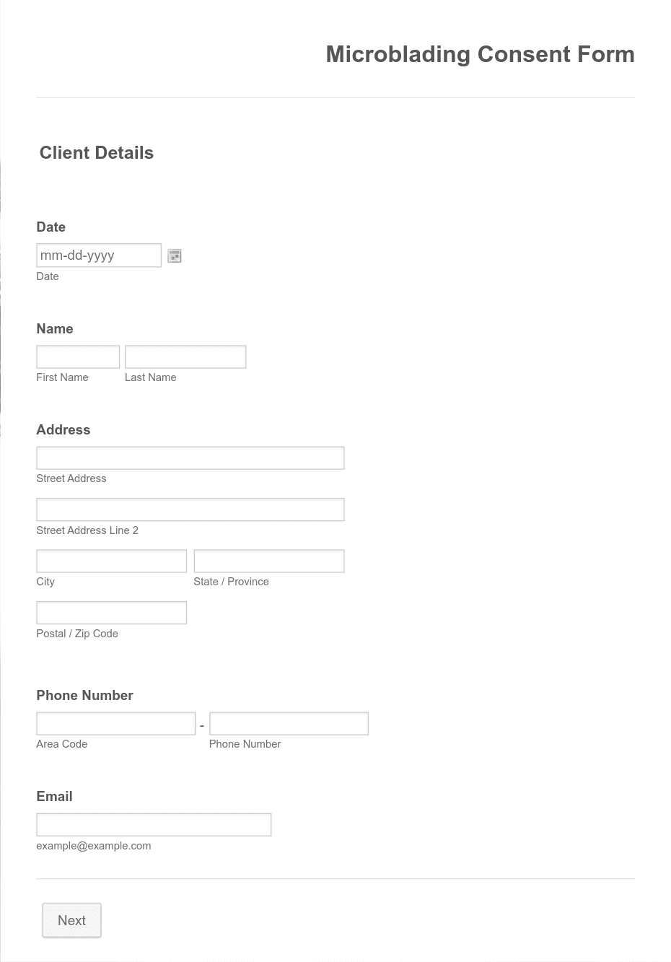Select the City input field
Viewport: 671px width, 962px height.
click(112, 561)
